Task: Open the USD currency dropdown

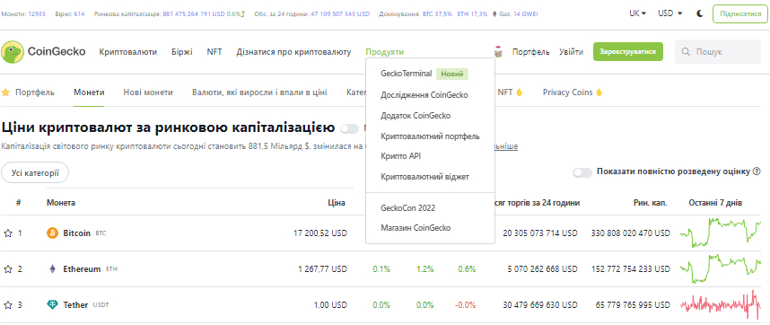Action: point(669,13)
